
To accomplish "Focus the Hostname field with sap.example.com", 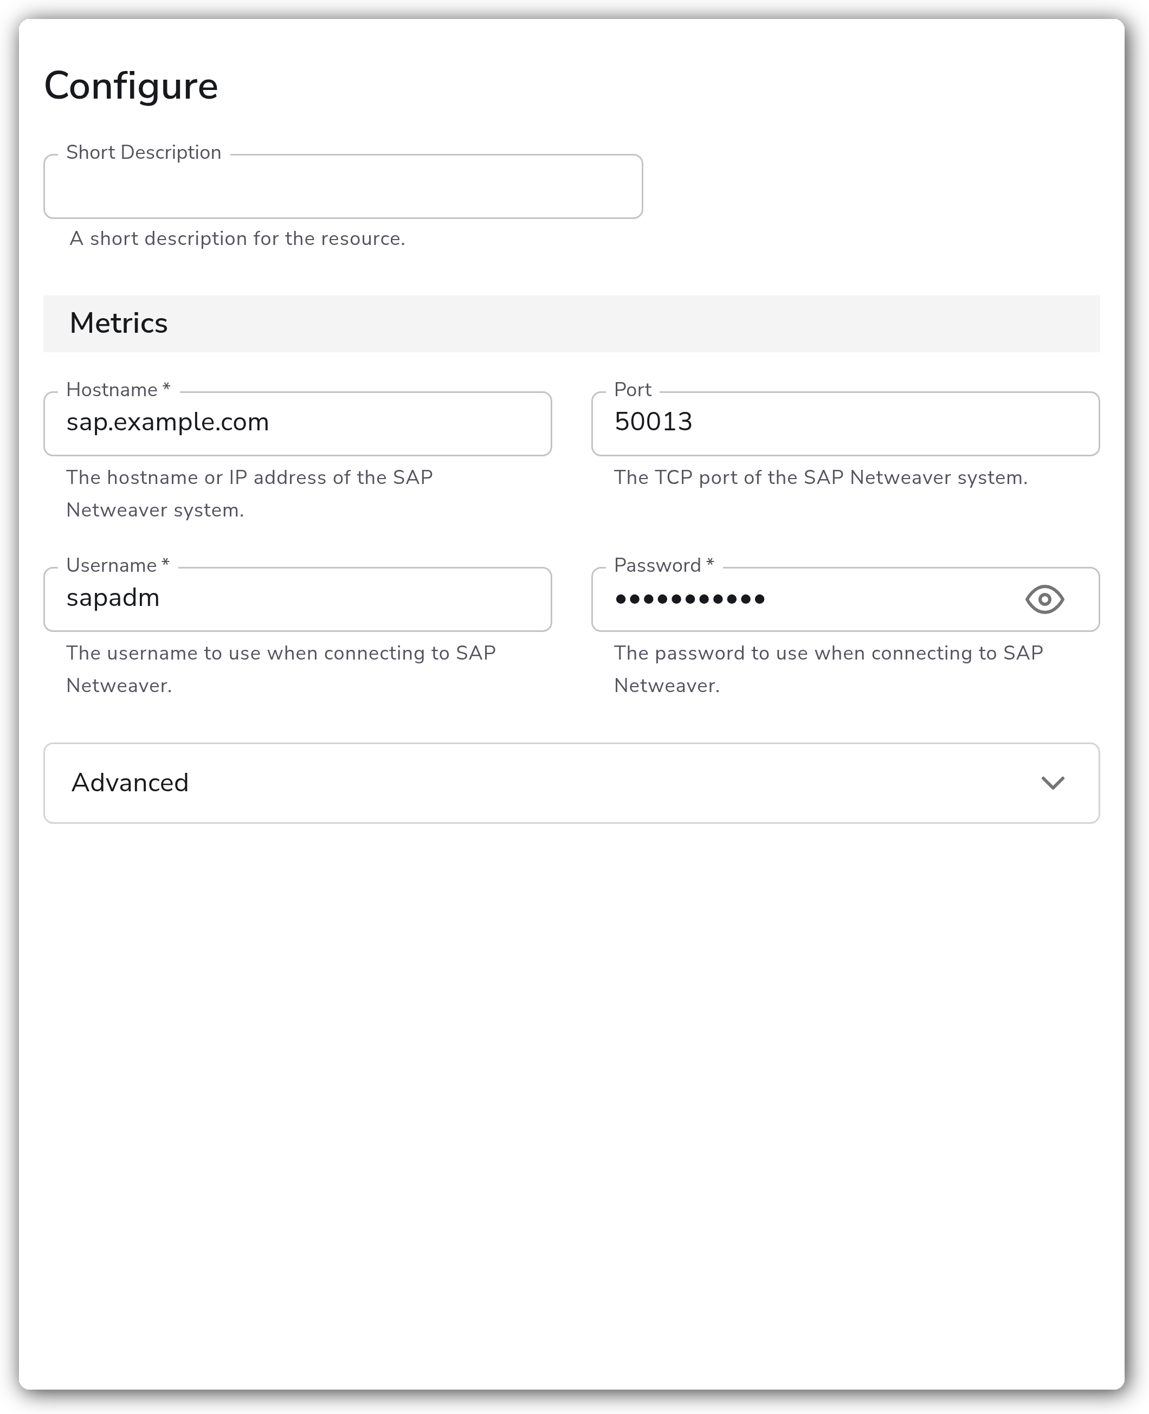I will tap(298, 423).
